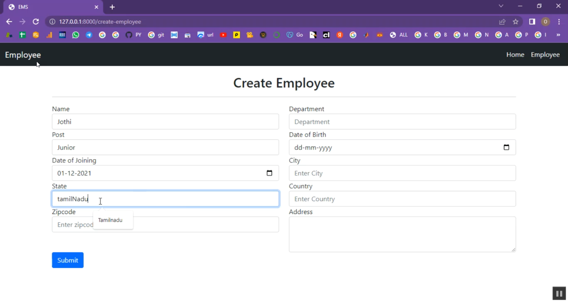Open the Google K bookmark

(x=421, y=35)
